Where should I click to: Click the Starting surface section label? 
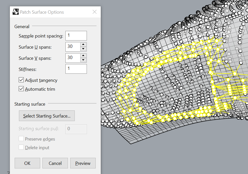tap(30, 104)
